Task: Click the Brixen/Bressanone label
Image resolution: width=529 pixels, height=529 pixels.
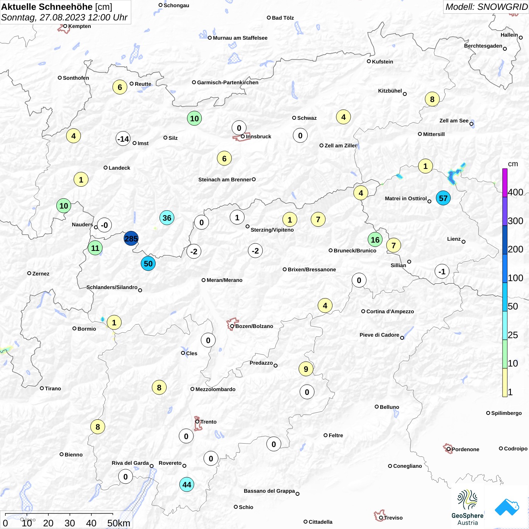Action: tap(312, 269)
